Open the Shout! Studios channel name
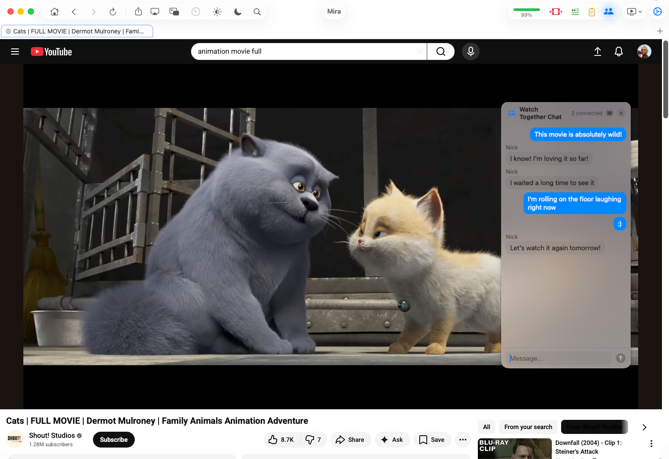This screenshot has height=459, width=669. [52, 435]
